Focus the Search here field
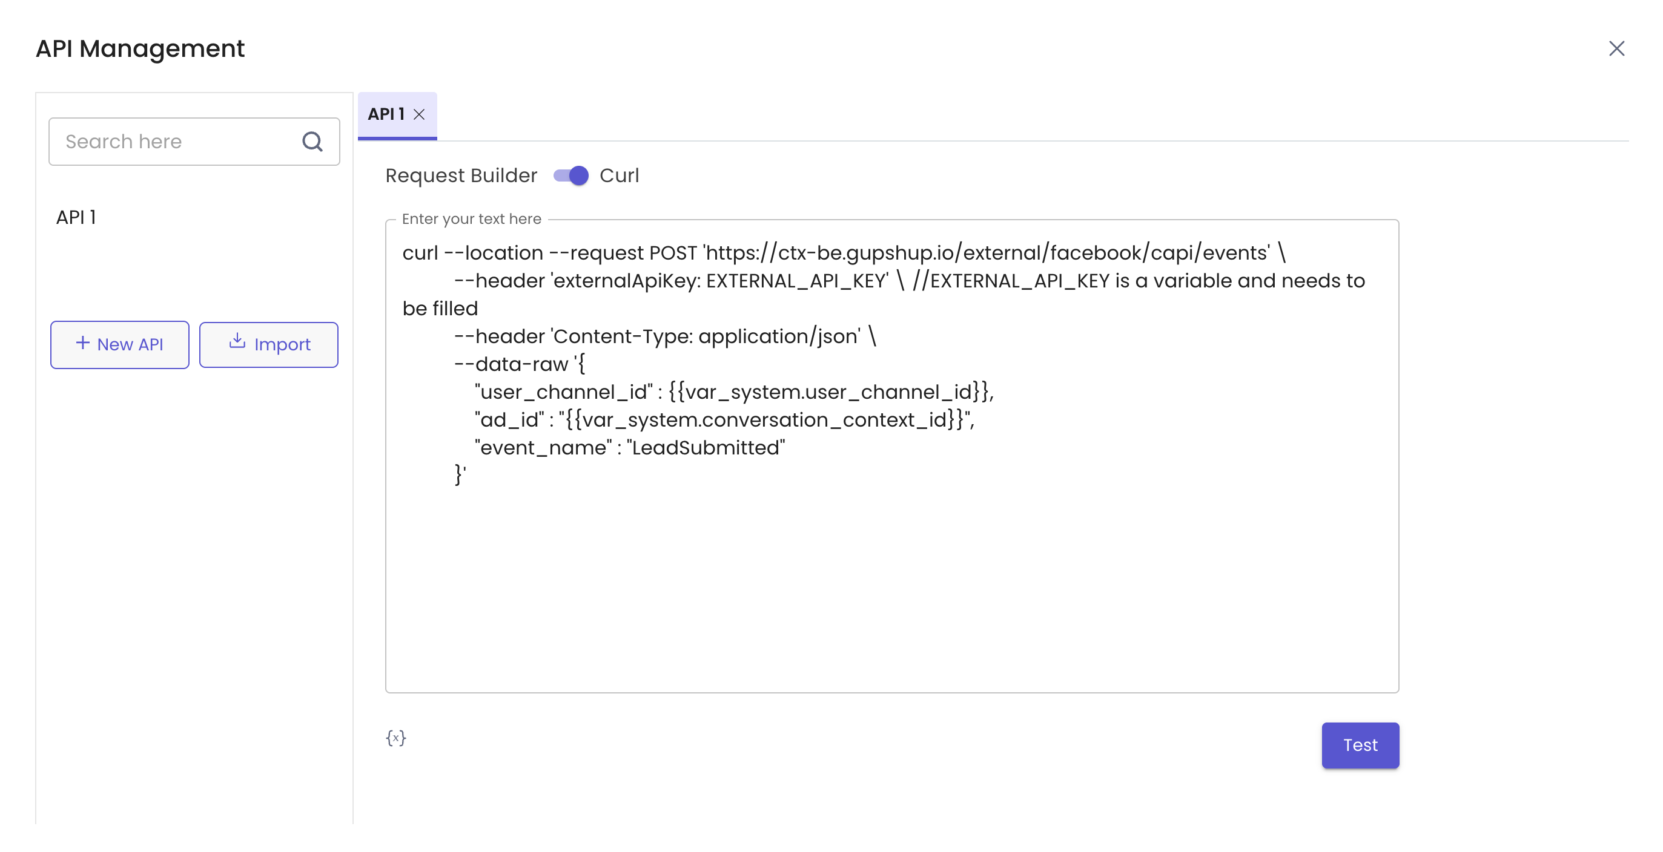1663x852 pixels. point(194,141)
